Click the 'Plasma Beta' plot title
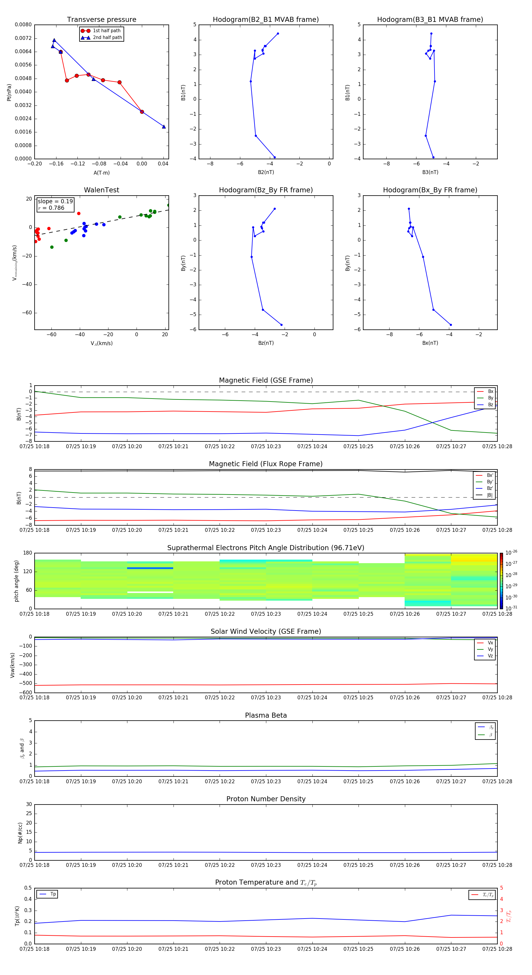 click(266, 715)
